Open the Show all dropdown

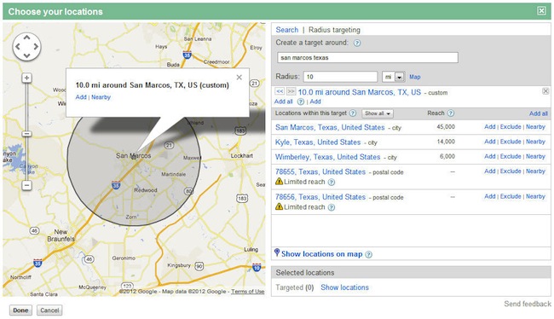(378, 113)
